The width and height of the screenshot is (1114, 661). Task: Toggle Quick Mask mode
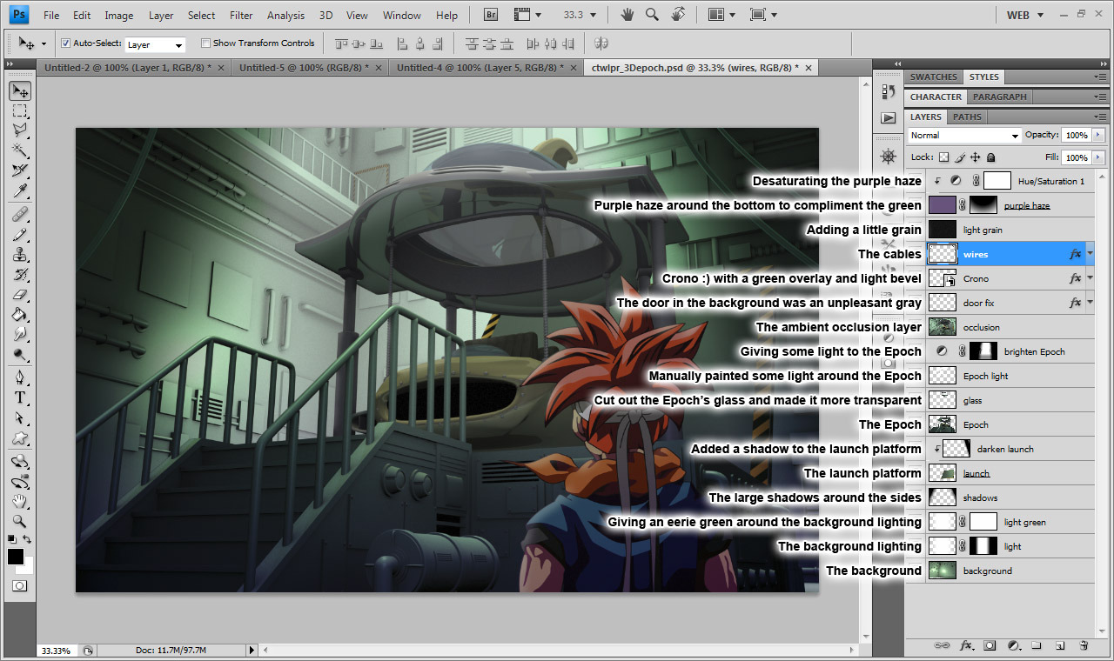tap(20, 586)
